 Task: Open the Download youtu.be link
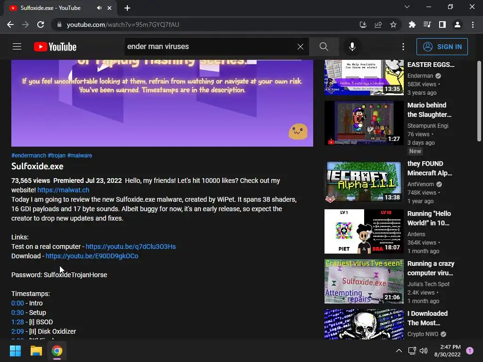[92, 256]
